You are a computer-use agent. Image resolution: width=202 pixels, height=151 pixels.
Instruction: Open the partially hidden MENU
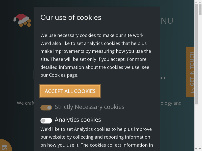(x=167, y=21)
